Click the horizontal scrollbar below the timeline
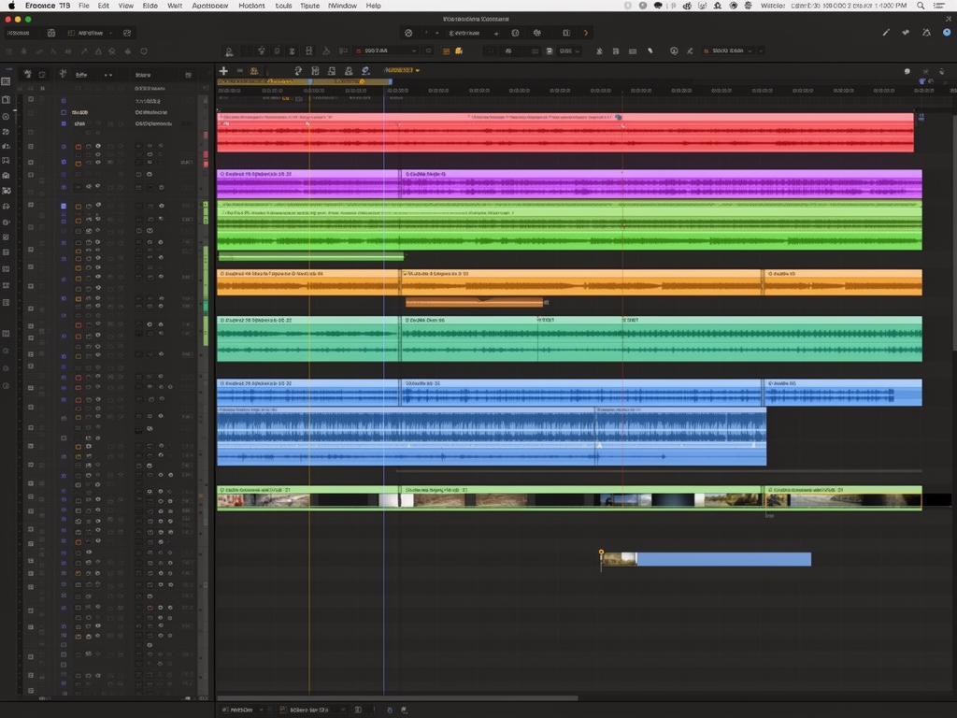The width and height of the screenshot is (957, 718). tap(397, 697)
